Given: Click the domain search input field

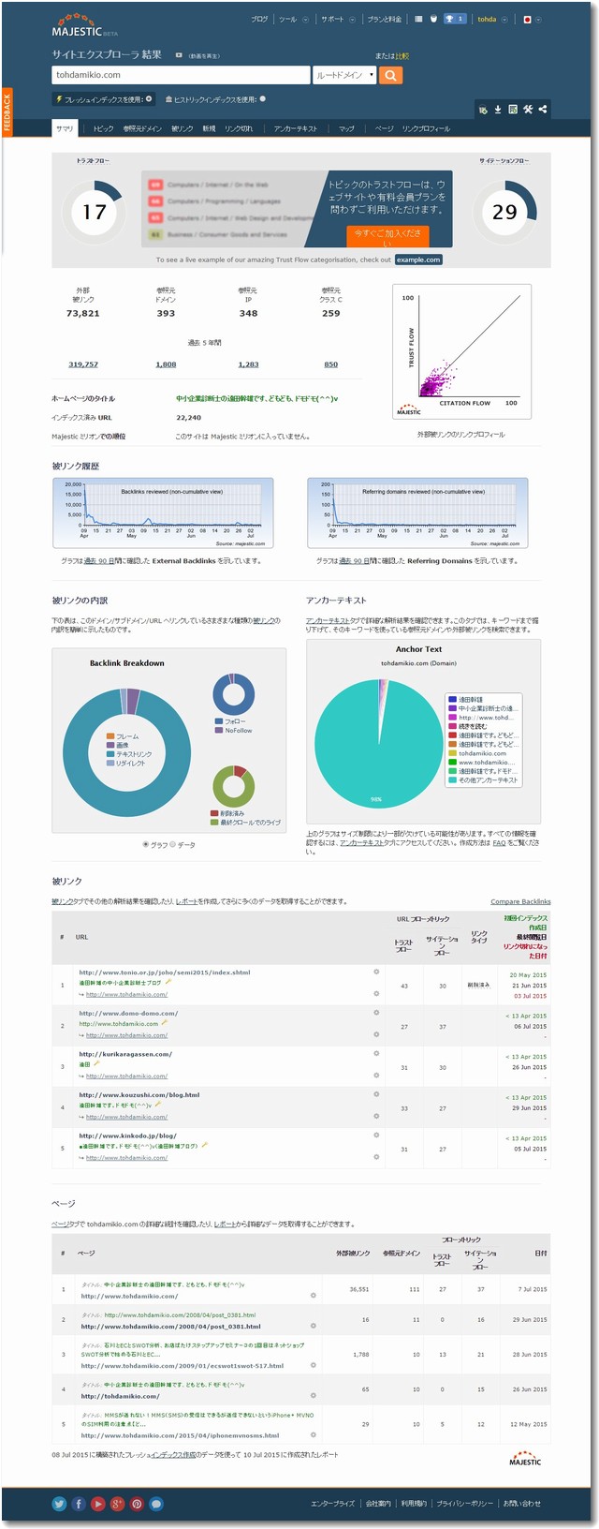Looking at the screenshot, I should (181, 75).
